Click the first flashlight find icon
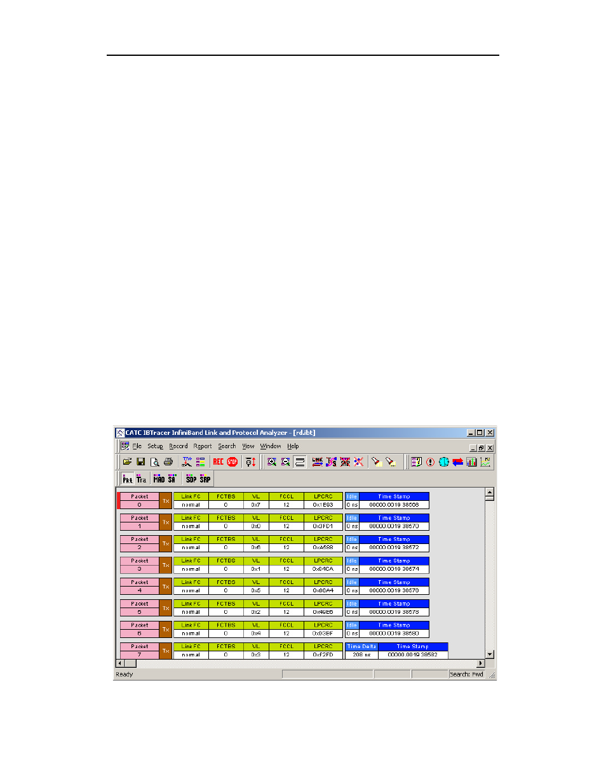Screen dimensions: 606x784 tap(377, 462)
